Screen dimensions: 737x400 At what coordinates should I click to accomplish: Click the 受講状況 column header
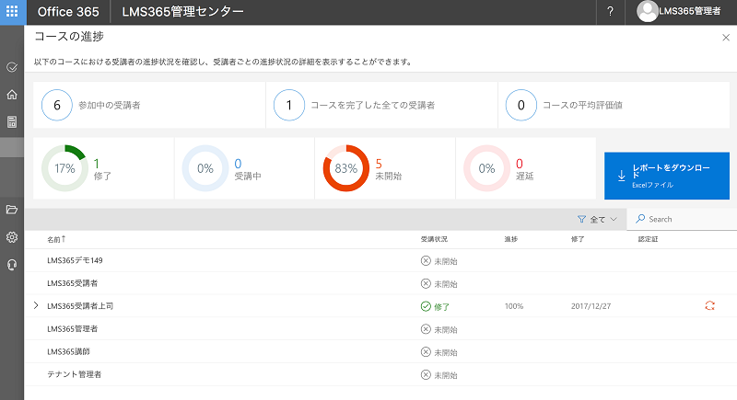pyautogui.click(x=433, y=239)
